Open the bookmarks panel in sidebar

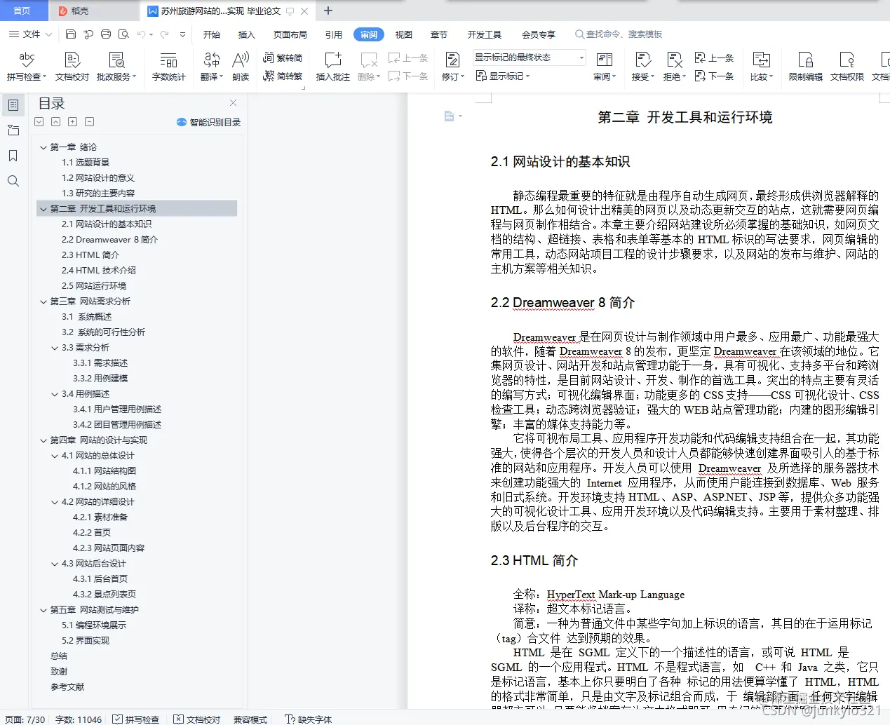[x=13, y=156]
